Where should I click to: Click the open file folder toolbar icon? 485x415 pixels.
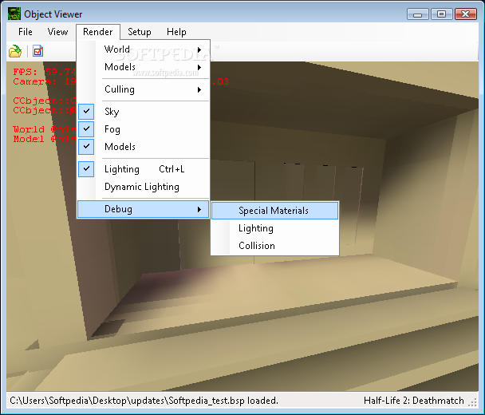(x=15, y=51)
